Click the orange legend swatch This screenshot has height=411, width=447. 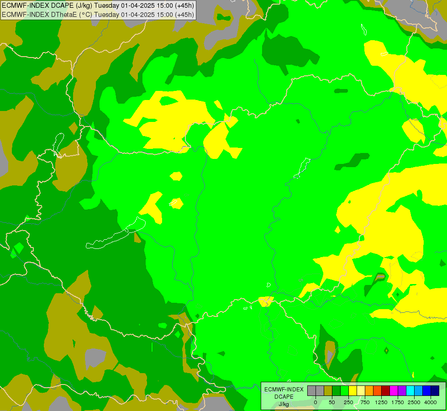tap(369, 390)
